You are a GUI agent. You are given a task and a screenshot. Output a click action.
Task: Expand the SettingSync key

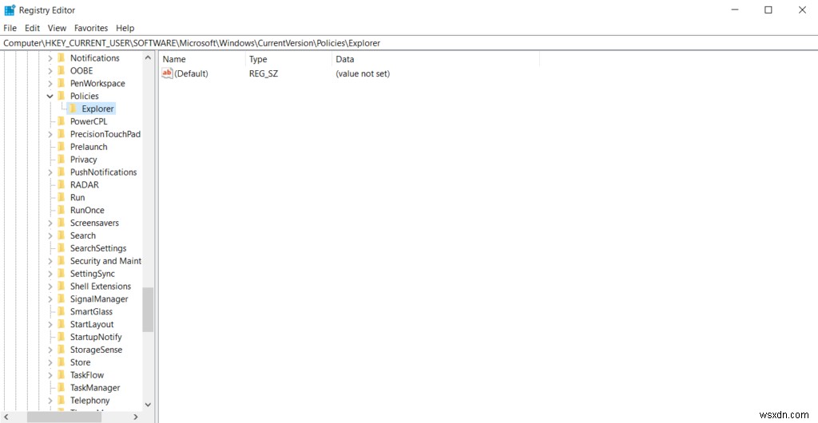tap(50, 274)
